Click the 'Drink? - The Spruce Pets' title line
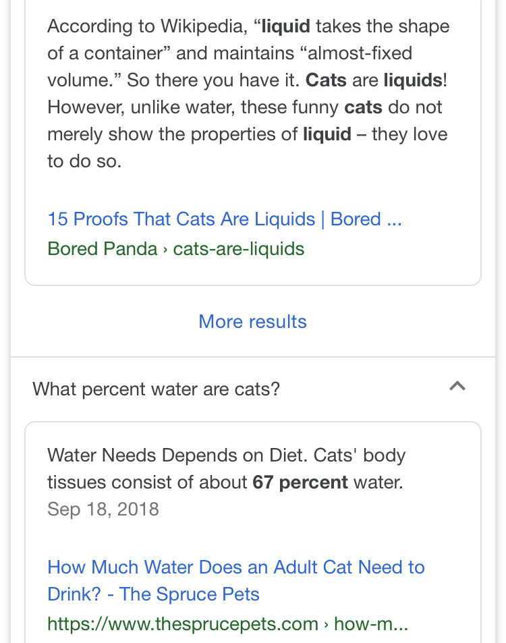Screen dimensions: 506x643 (153, 594)
